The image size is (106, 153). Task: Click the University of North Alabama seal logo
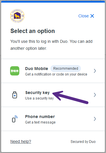[x=17, y=16]
